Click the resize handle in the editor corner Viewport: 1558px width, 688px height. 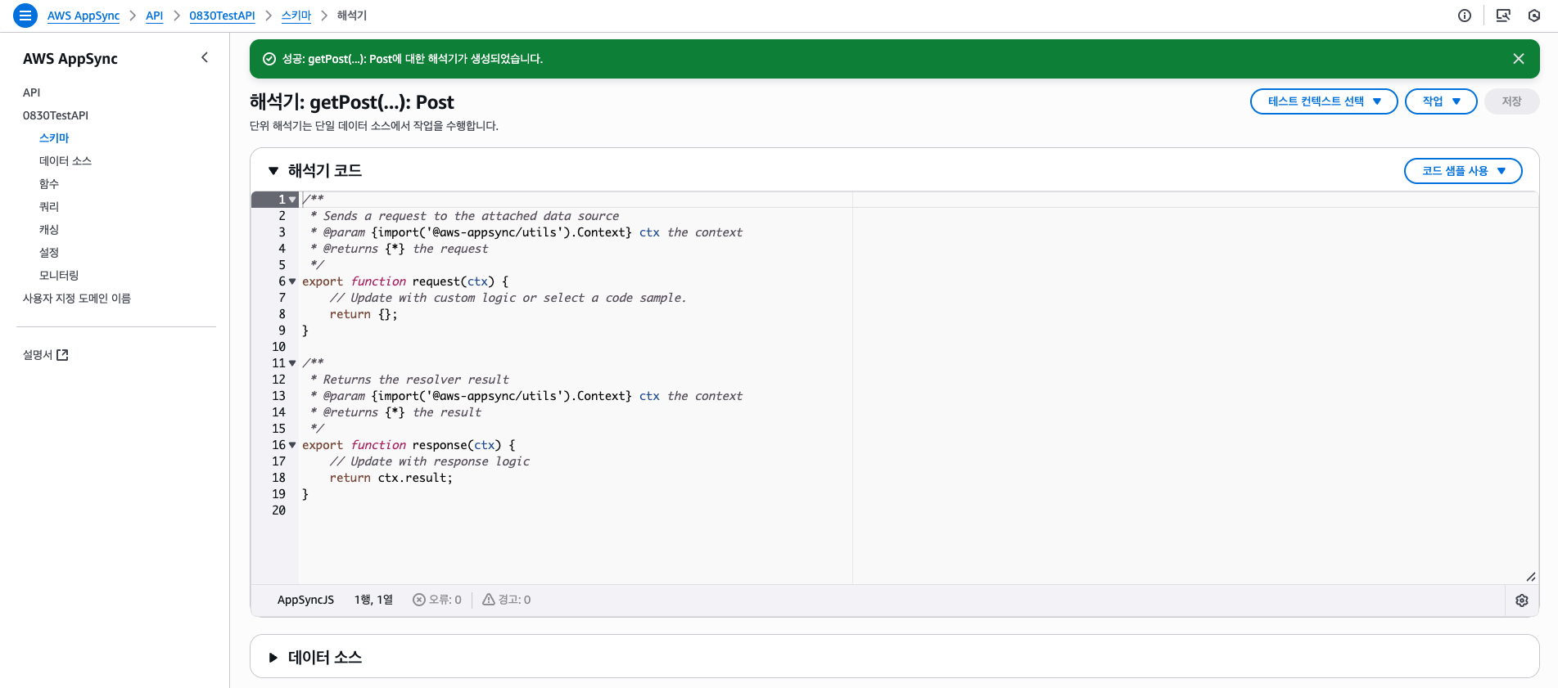1530,577
